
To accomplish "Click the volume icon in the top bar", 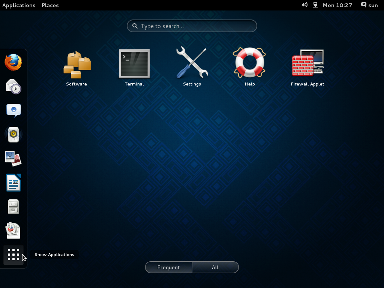I will tap(304, 5).
